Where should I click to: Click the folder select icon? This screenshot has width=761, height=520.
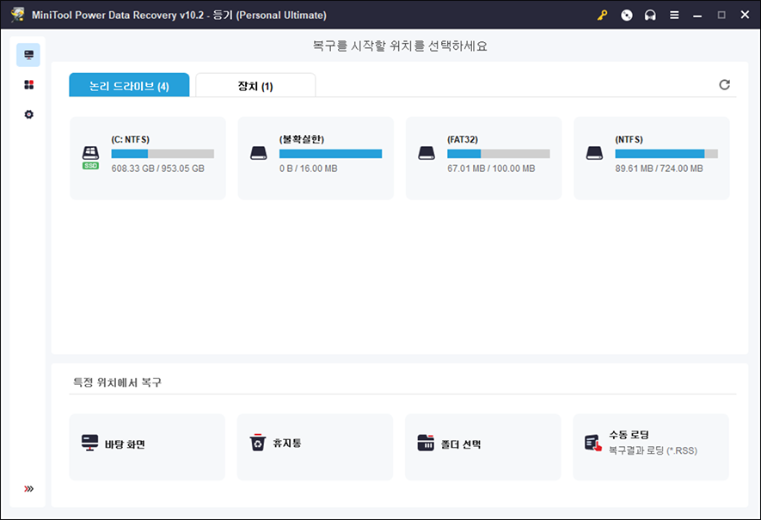426,443
